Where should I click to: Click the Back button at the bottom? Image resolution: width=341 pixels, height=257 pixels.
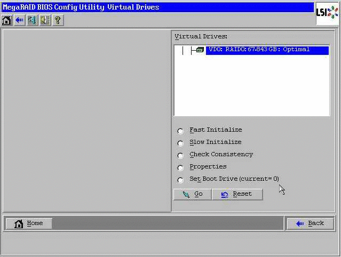click(x=311, y=223)
